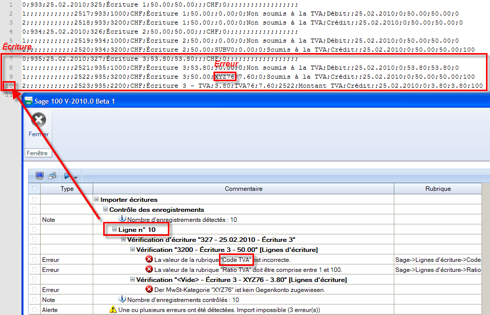Click the Fenêtre group label
490x315 pixels.
click(37, 153)
